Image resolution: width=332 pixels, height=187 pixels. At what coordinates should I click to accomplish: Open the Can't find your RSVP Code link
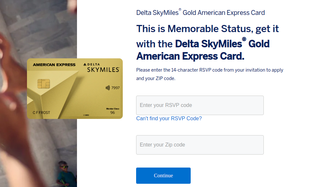click(x=169, y=118)
